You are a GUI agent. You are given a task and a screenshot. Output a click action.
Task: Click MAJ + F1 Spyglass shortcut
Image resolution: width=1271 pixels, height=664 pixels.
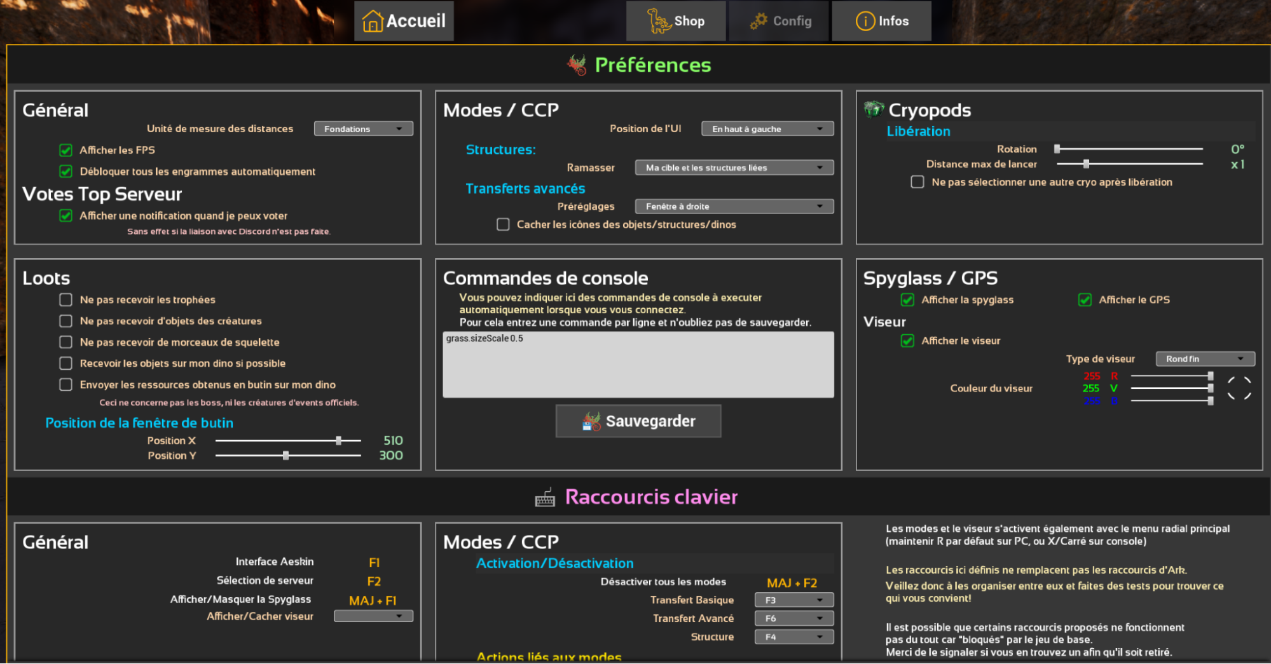(373, 600)
